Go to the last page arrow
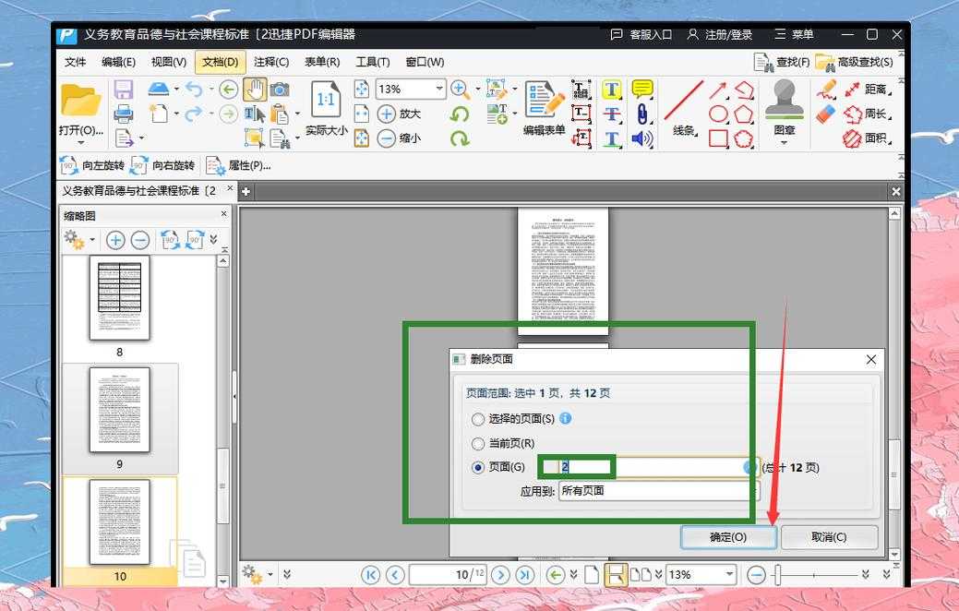Viewport: 959px width, 611px height. point(525,575)
